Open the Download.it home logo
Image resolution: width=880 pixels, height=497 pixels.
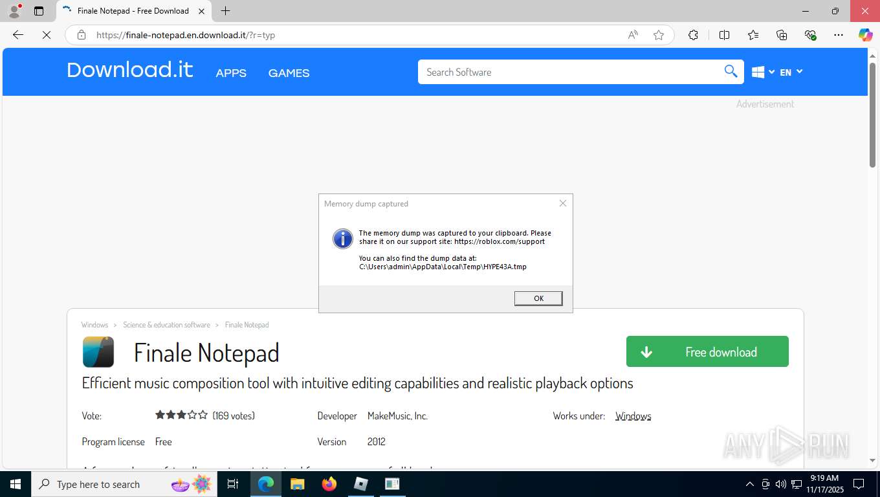(130, 70)
